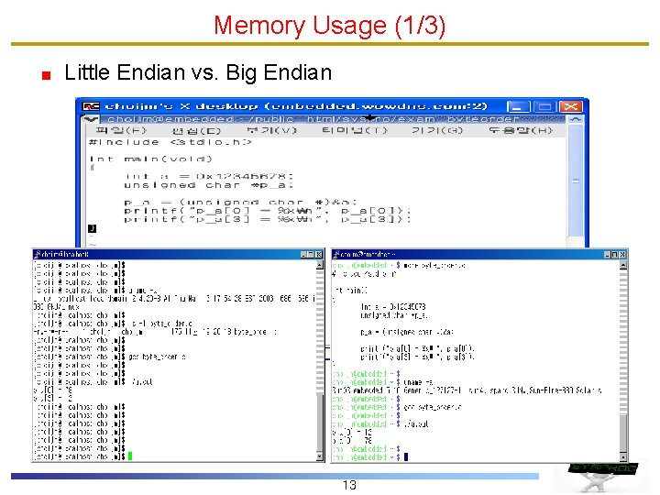The image size is (660, 495).
Task: Open the 보기(V) menu
Action: (272, 130)
